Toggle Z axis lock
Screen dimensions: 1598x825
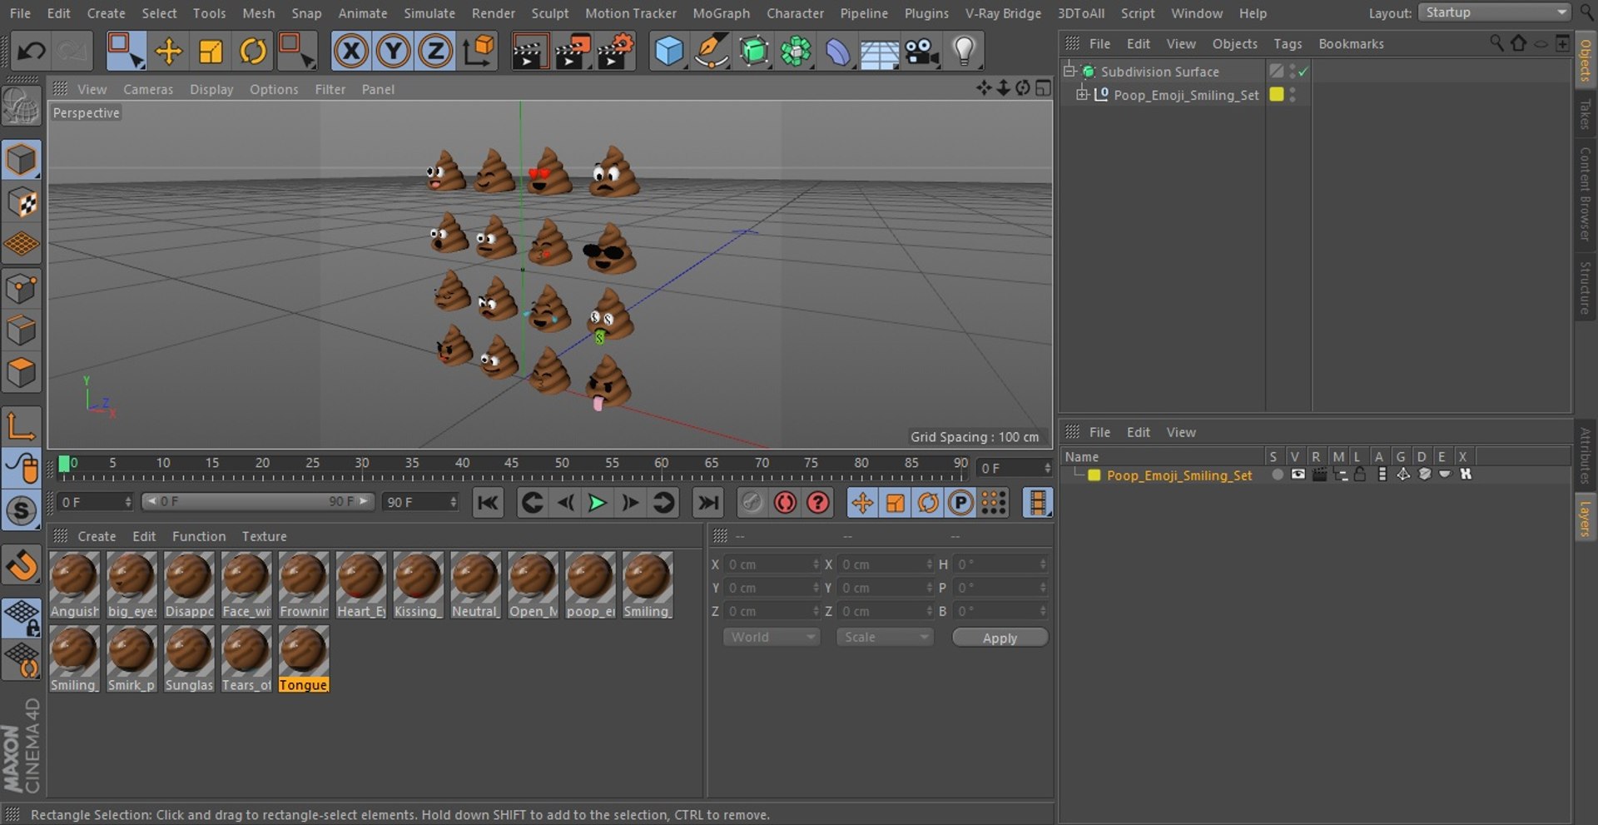(x=435, y=52)
